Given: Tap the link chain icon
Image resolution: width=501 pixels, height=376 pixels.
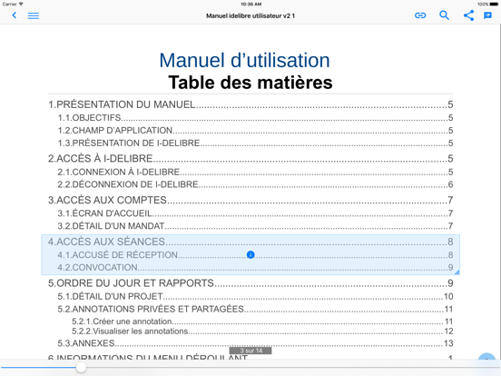Looking at the screenshot, I should pos(420,15).
